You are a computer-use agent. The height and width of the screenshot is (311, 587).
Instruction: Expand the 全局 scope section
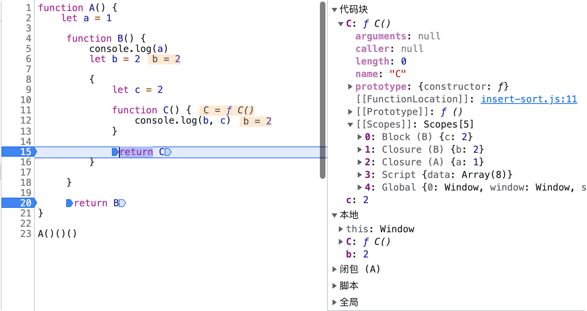pyautogui.click(x=334, y=302)
